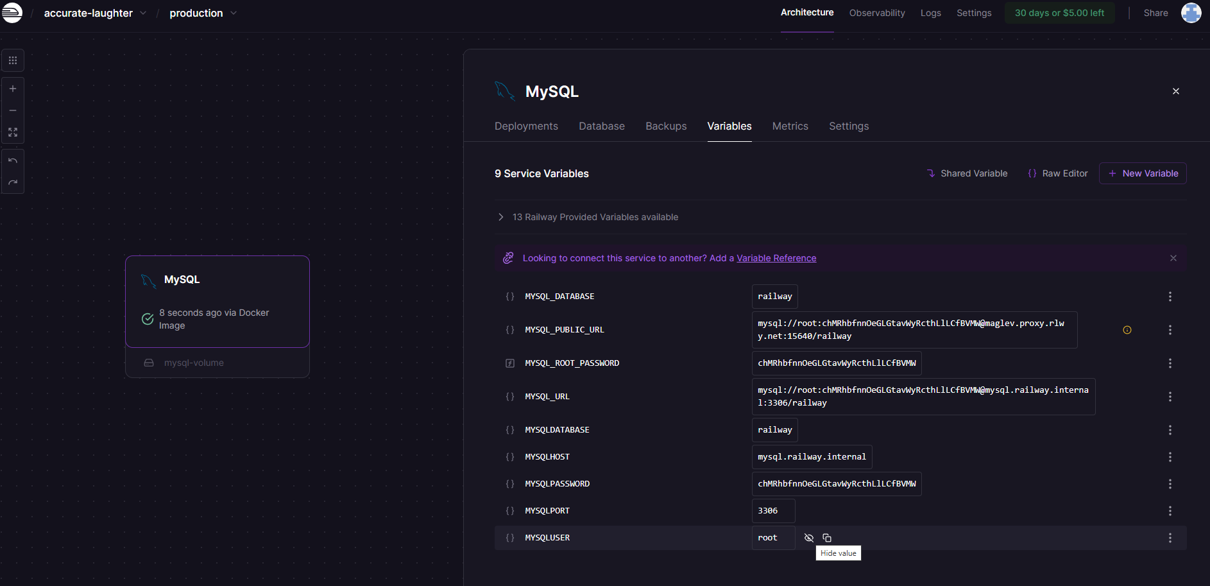1210x586 pixels.
Task: Click the function icon beside MYSQL_ROOT_PASSWORD
Action: click(510, 363)
